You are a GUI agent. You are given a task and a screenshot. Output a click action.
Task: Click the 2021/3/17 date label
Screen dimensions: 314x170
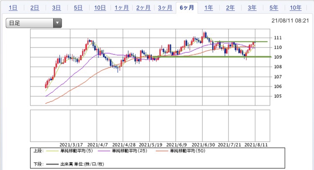(71, 145)
